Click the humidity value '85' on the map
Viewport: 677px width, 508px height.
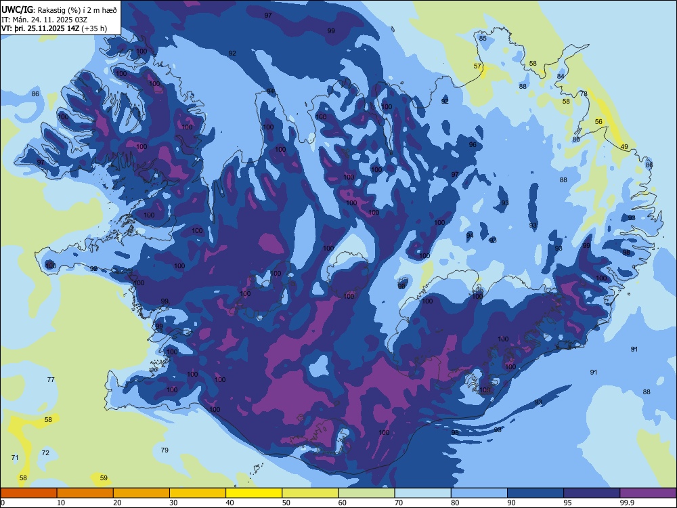tap(483, 39)
